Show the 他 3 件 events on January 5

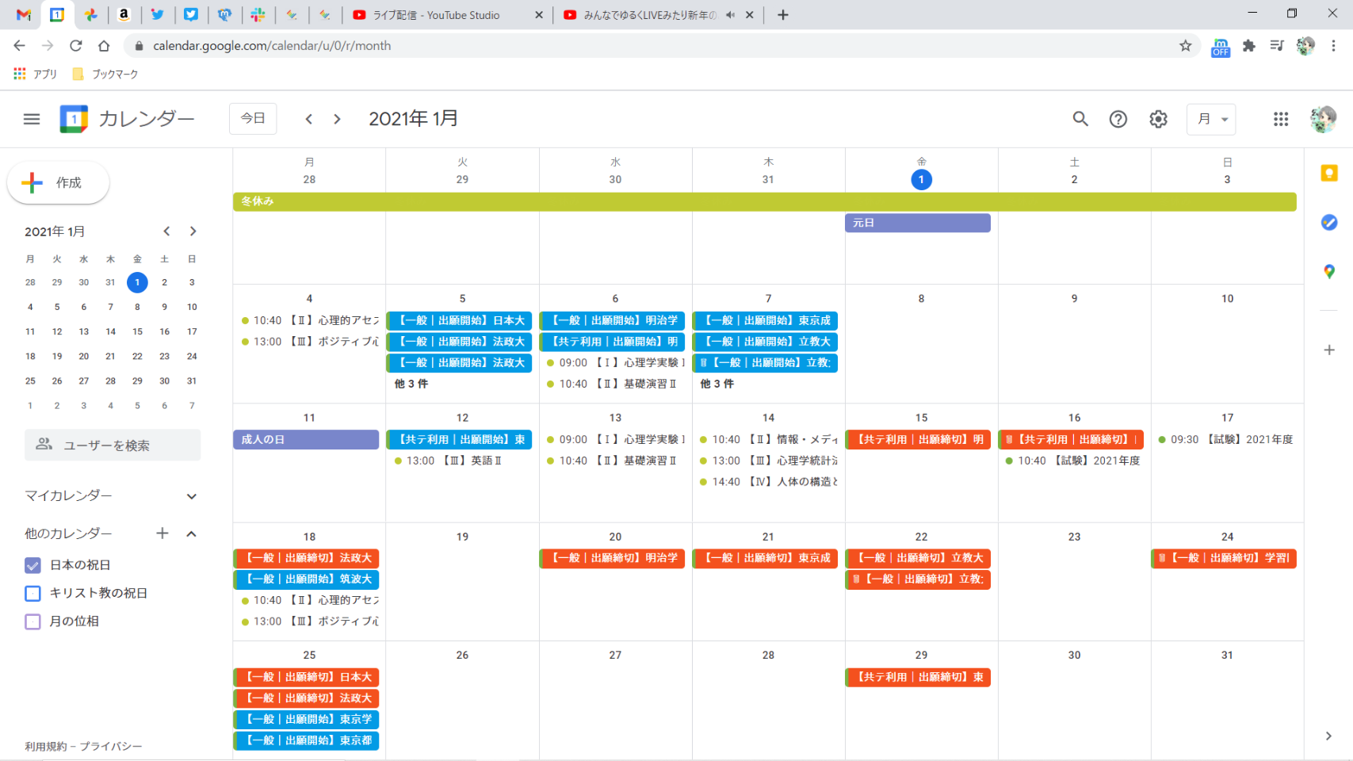pyautogui.click(x=411, y=384)
